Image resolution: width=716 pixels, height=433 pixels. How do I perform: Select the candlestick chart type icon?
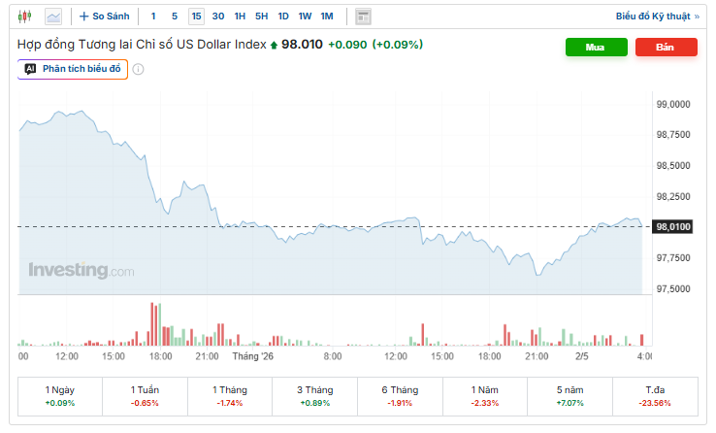click(24, 17)
